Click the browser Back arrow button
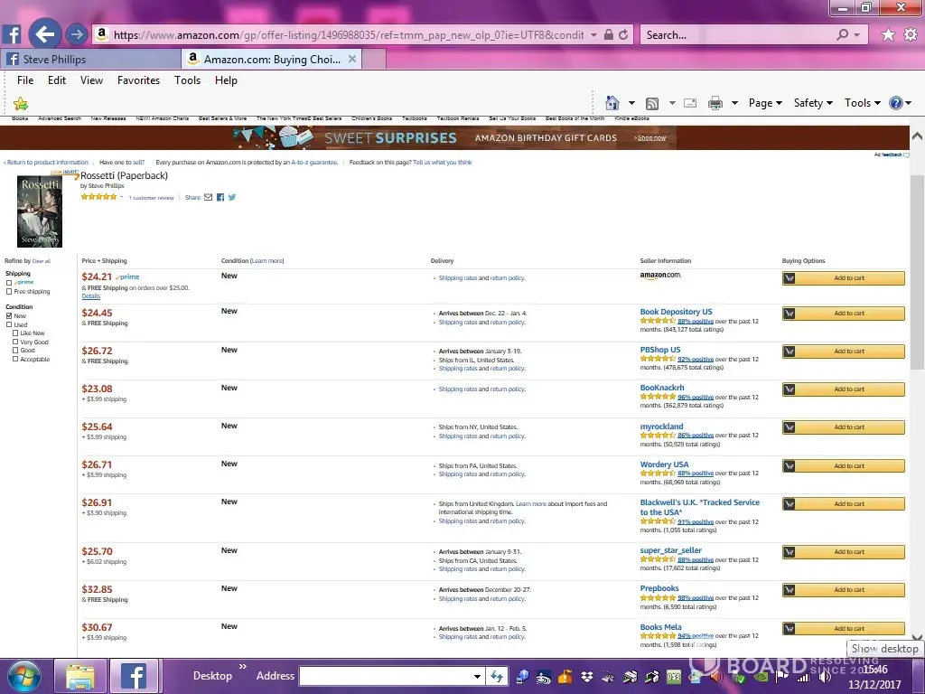Viewport: 925px width, 694px height. coord(44,34)
